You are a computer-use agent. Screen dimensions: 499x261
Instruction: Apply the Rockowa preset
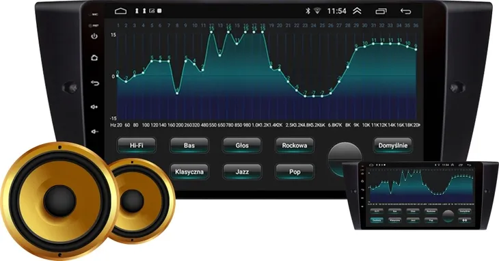[295, 146]
